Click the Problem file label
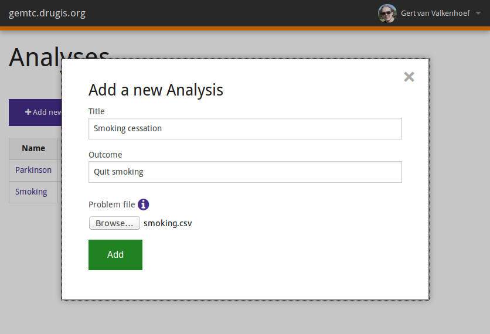This screenshot has height=334, width=490. [111, 205]
